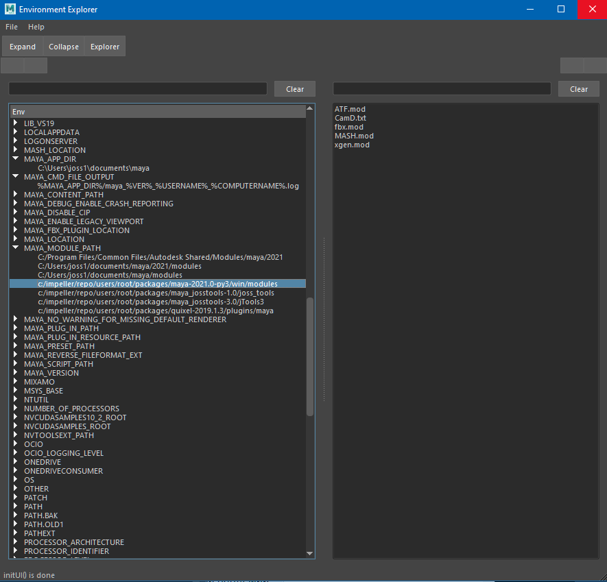Collapse the MAYA_MODULE_PATH node
The width and height of the screenshot is (607, 582).
tap(15, 248)
